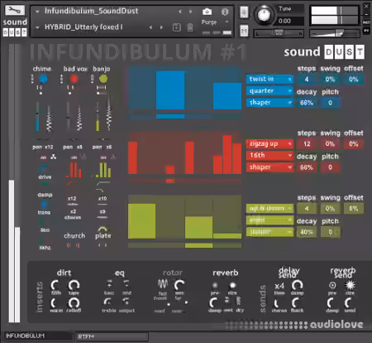Click the plate reverb label
Viewport: 372px width, 343px height.
pos(103,235)
